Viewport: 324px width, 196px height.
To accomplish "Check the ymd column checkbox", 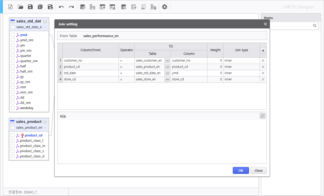I will tap(13, 35).
